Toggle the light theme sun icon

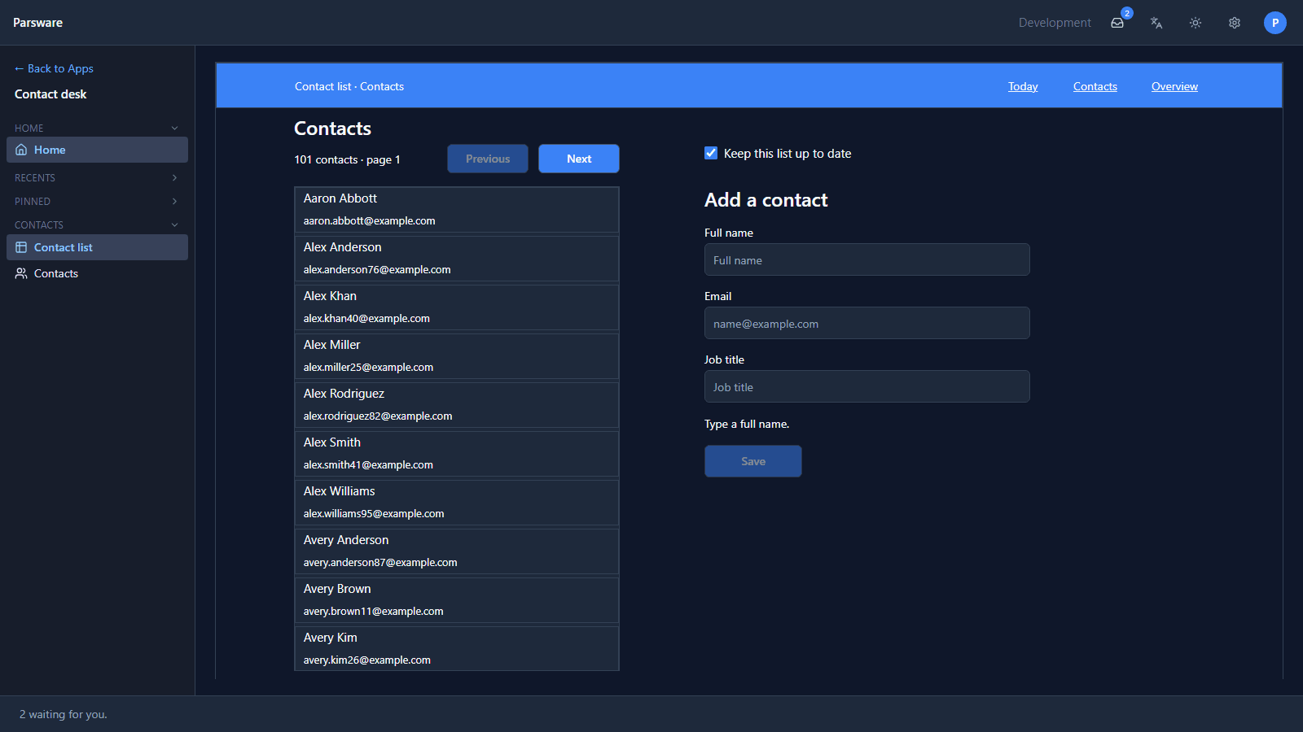pyautogui.click(x=1196, y=23)
